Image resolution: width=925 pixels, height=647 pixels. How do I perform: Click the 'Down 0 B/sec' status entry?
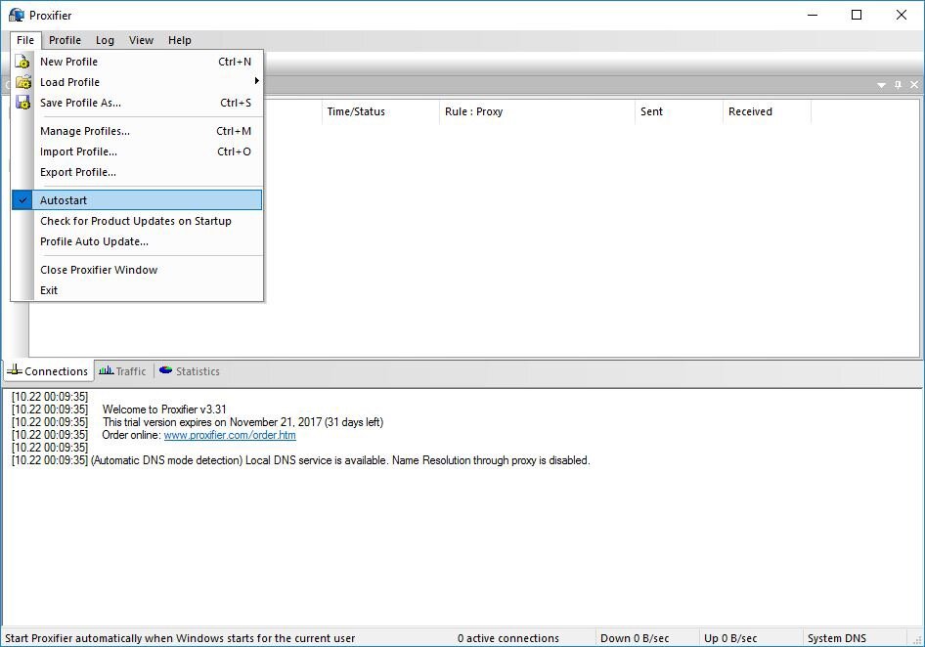point(635,638)
